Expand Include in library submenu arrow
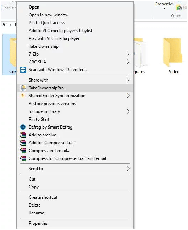Viewport: 188px width, 230px height. pyautogui.click(x=128, y=111)
